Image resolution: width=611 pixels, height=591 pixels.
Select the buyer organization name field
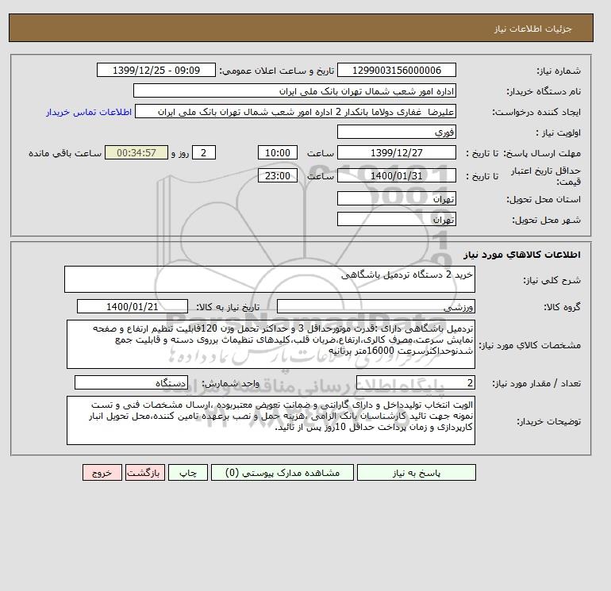[294, 90]
